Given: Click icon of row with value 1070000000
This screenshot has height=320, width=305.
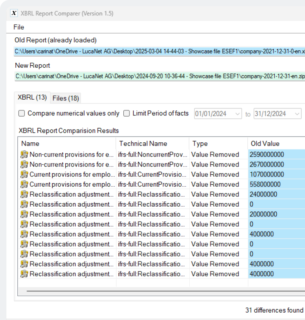Looking at the screenshot, I should (24, 175).
